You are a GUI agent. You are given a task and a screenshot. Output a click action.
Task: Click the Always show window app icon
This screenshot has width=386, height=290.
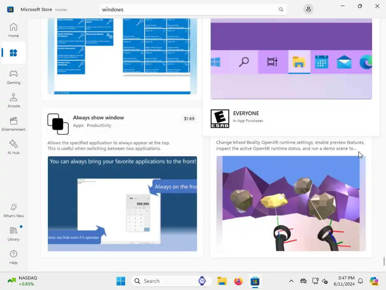[x=58, y=124]
